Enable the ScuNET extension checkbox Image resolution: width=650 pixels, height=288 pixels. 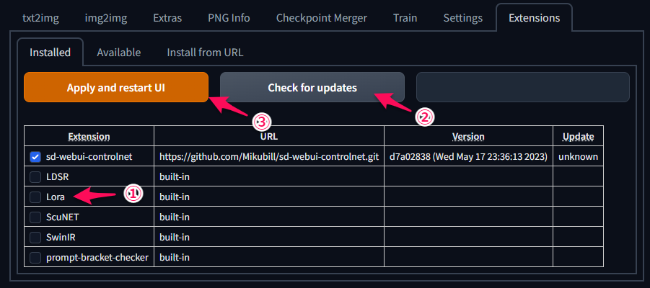click(35, 217)
